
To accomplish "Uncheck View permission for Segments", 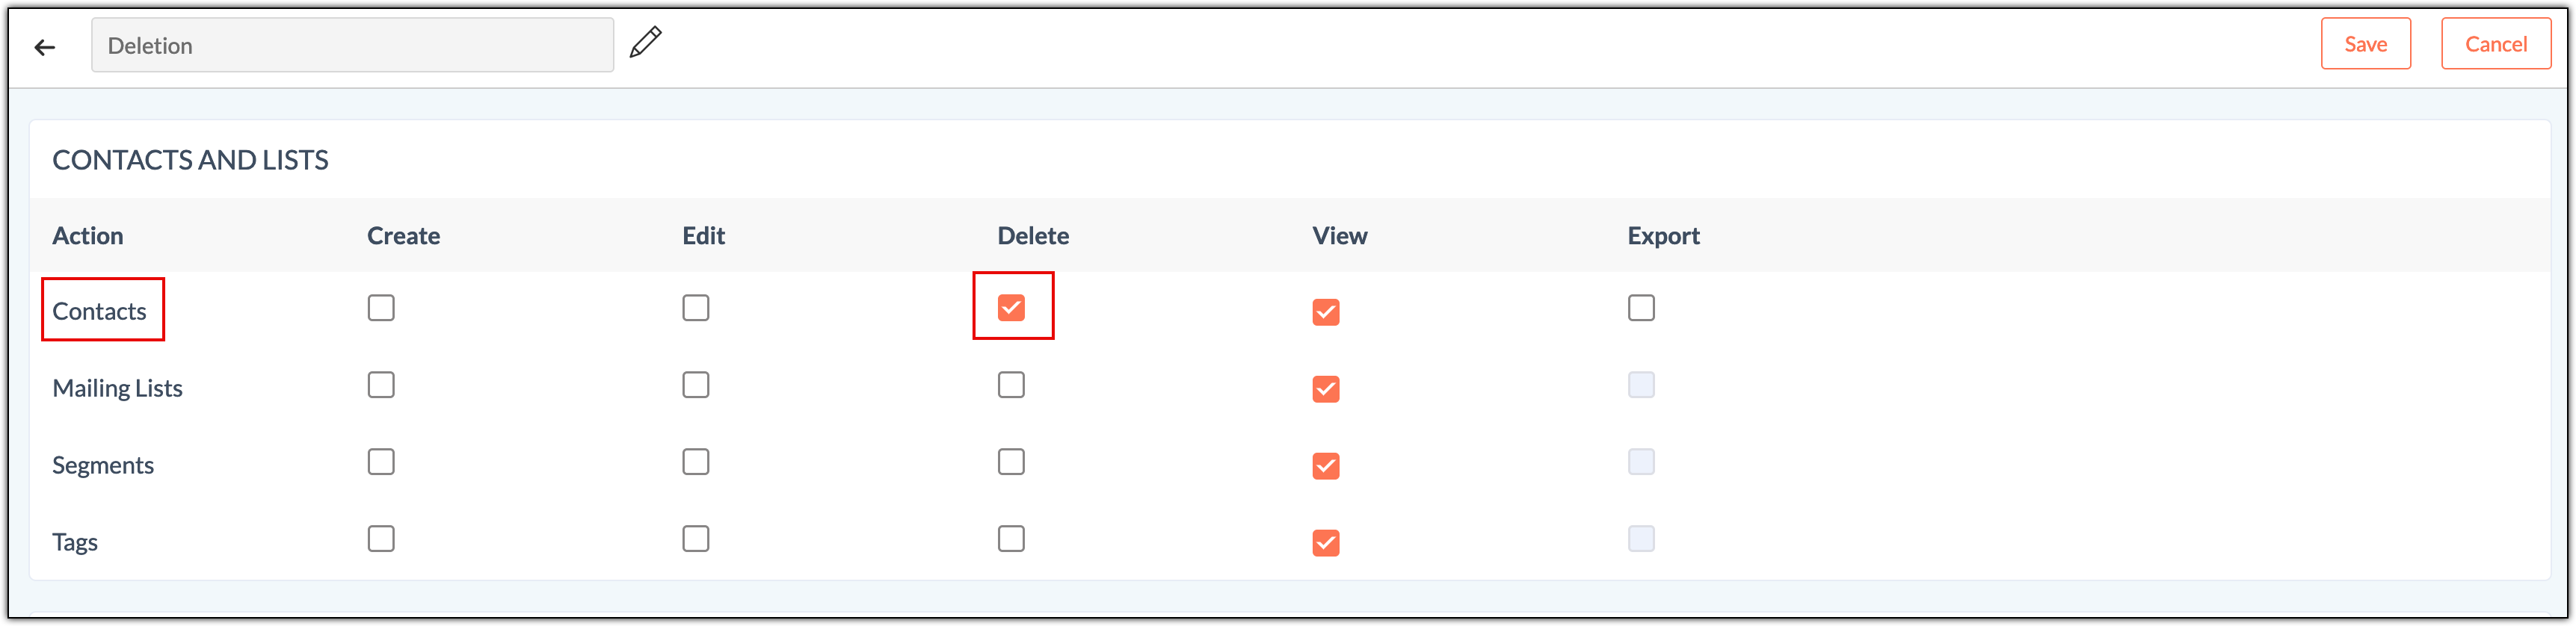I will [1326, 467].
